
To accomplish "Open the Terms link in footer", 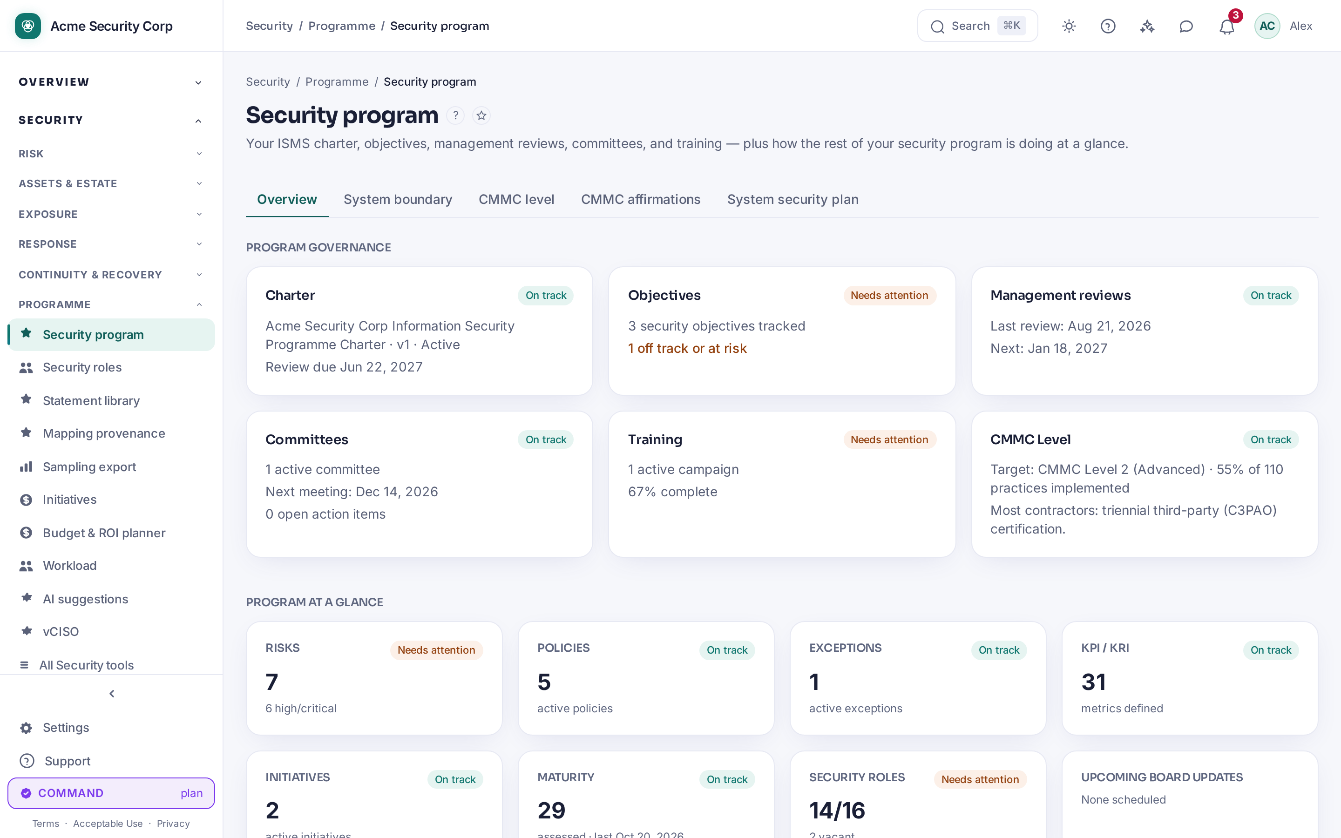I will click(46, 824).
